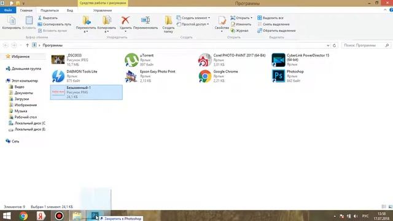
Task: Open Yandex from the taskbar
Action: point(41,215)
